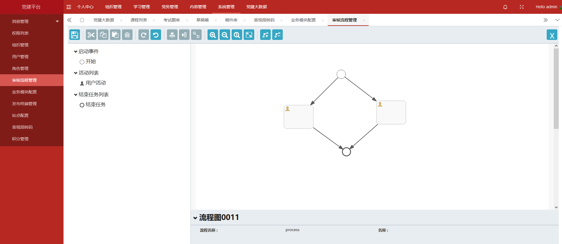Click the add bend-point icon

pyautogui.click(x=265, y=35)
